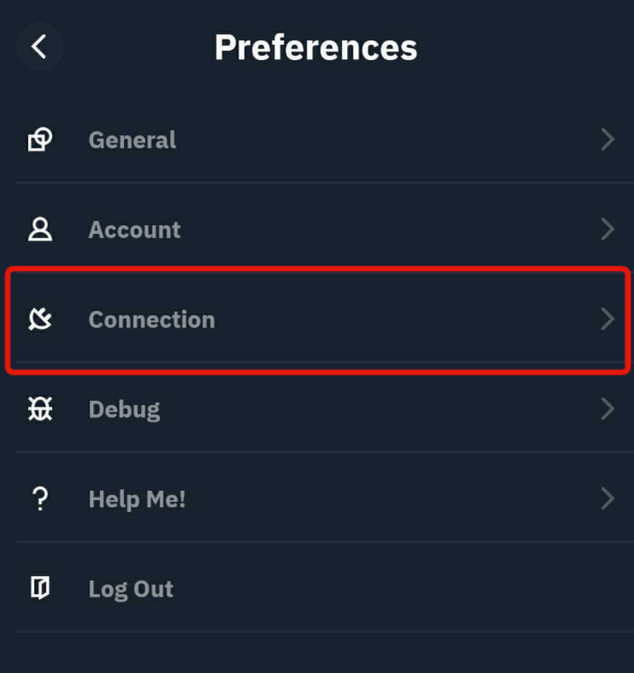Expand Debug using its right chevron
The height and width of the screenshot is (673, 634).
[x=607, y=409]
